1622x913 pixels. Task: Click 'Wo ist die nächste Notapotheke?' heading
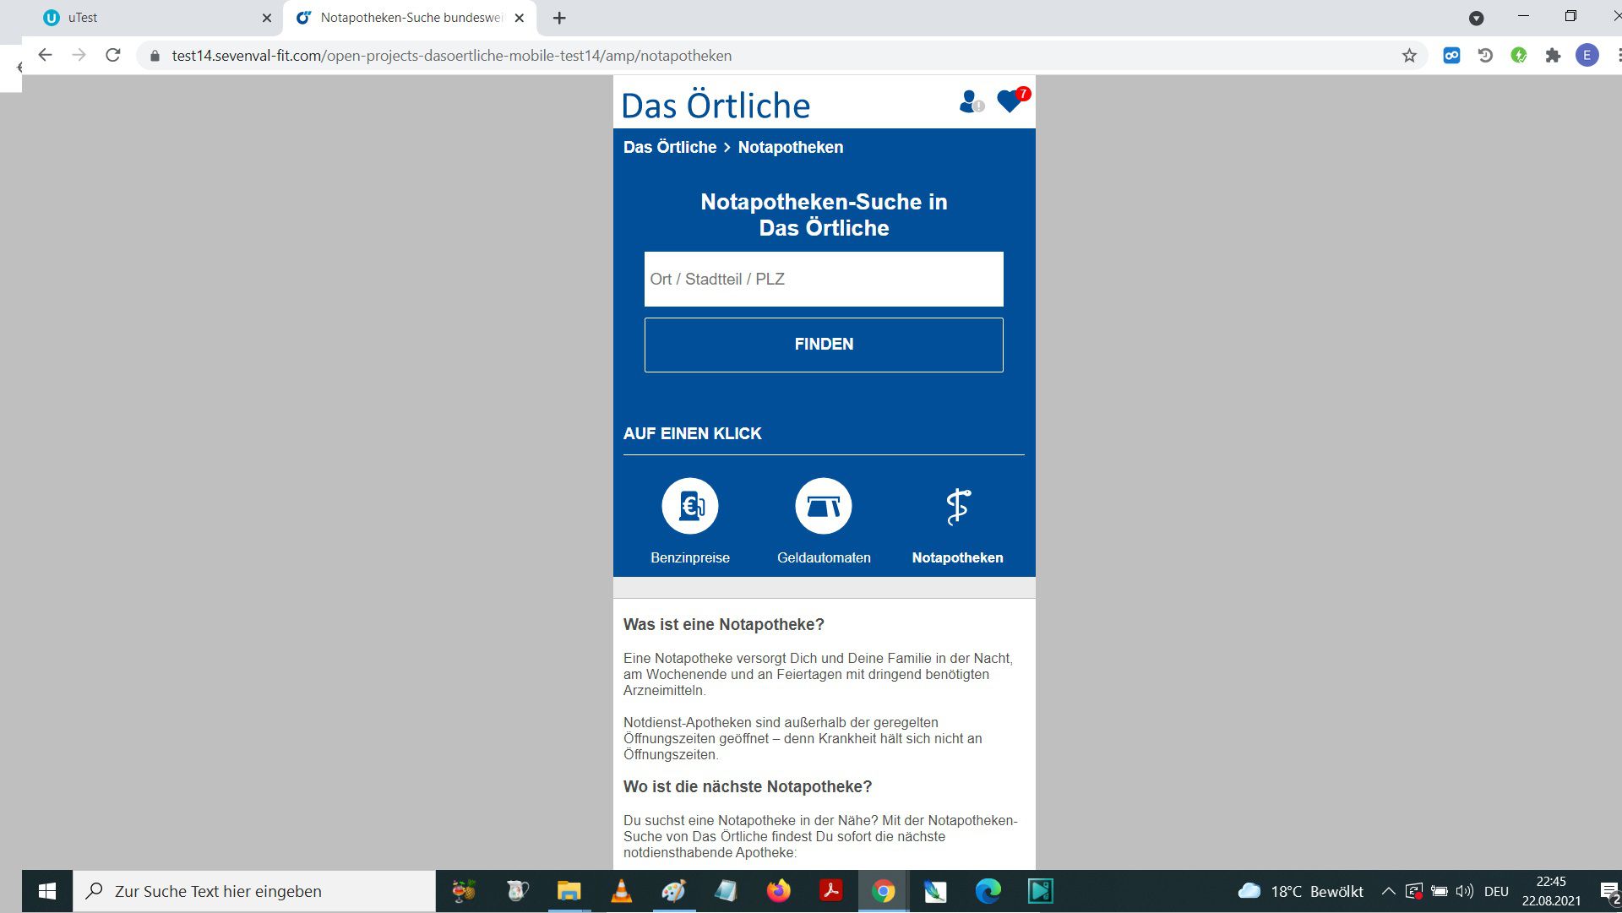(x=748, y=786)
